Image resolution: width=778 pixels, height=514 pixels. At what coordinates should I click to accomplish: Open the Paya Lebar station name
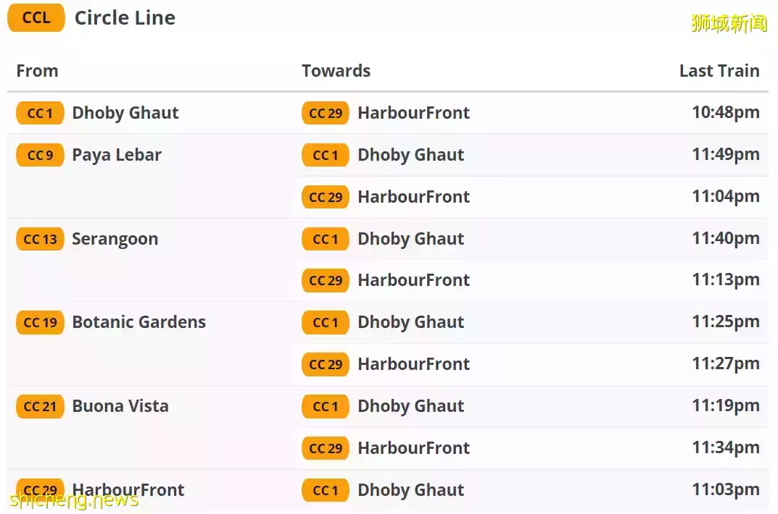(117, 155)
